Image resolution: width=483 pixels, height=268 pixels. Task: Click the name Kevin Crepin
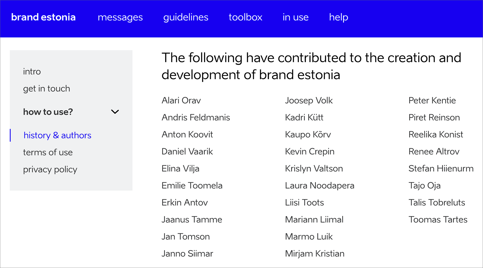(x=310, y=152)
